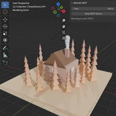Image resolution: width=116 pixels, height=116 pixels.
Task: Open the Add Cube tool
Action: pos(5,63)
